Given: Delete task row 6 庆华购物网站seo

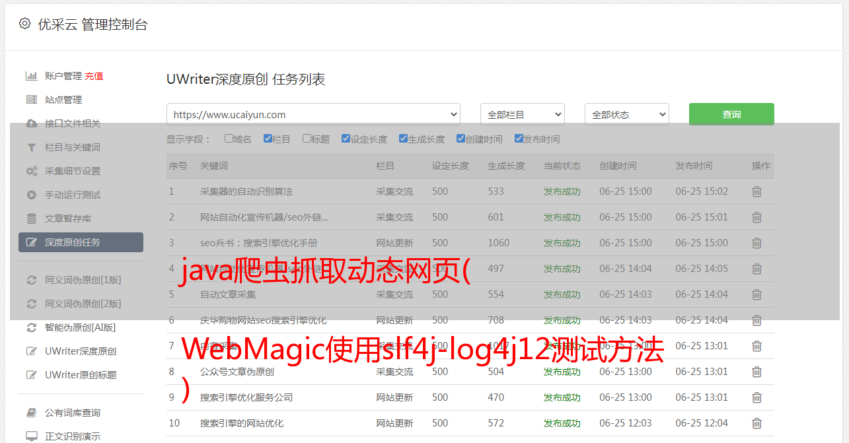Looking at the screenshot, I should (757, 320).
